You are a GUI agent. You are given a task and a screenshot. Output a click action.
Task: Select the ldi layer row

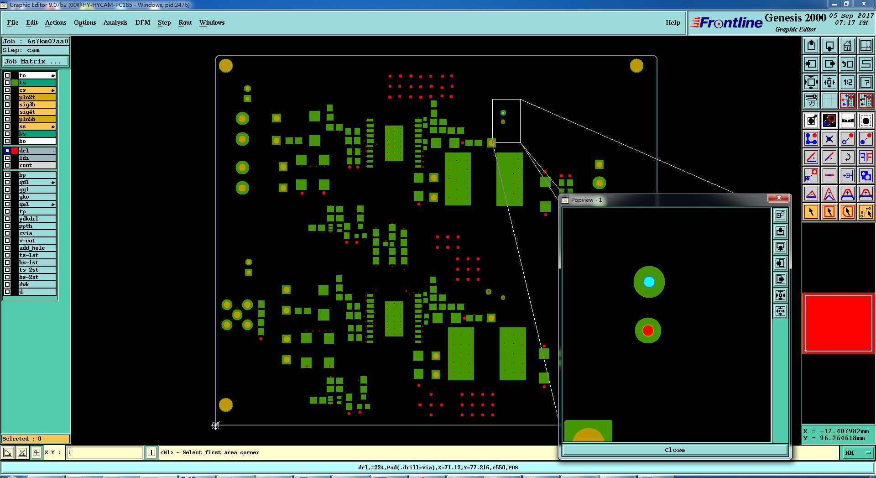[37, 158]
